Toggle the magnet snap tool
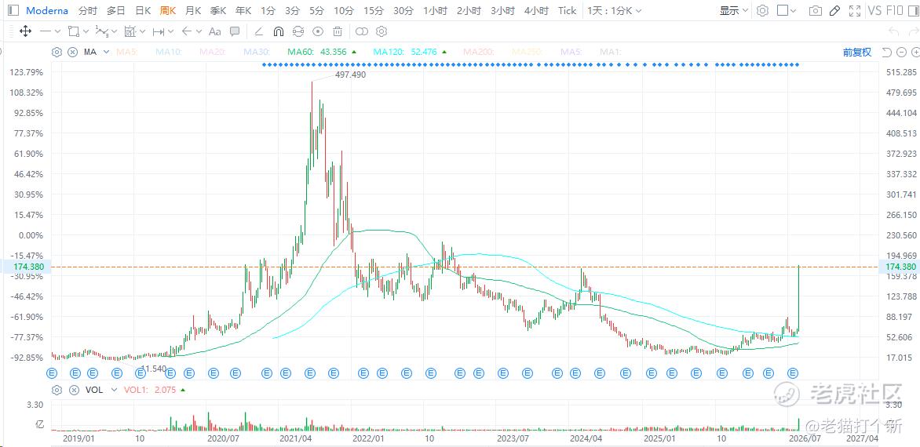The width and height of the screenshot is (920, 447). [279, 31]
